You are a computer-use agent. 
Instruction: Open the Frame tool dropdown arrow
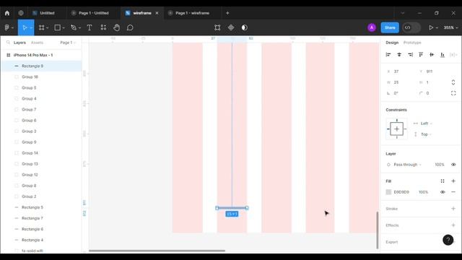coord(48,28)
